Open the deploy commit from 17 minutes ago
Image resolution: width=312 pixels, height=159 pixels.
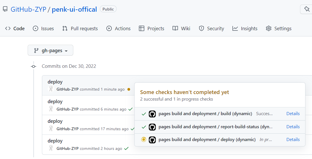point(55,121)
